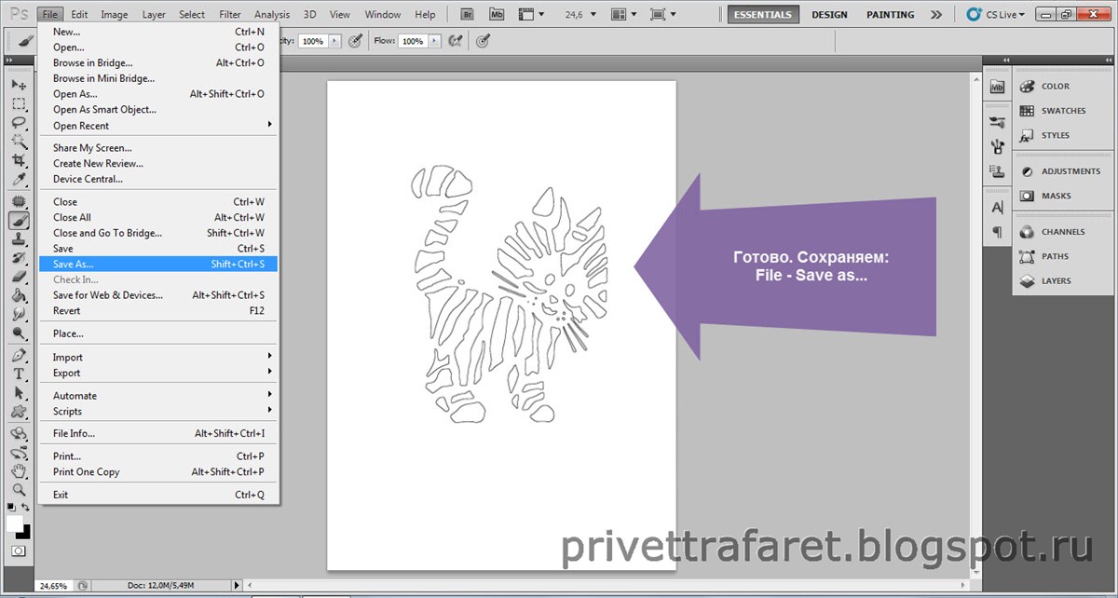Open the Filter menu
Screen dimensions: 1118x598
[229, 15]
